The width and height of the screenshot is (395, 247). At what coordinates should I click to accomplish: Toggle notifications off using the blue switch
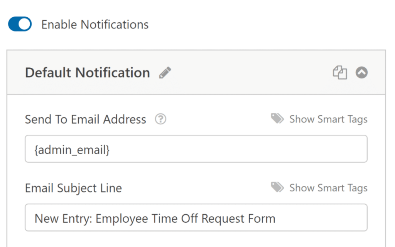tap(19, 24)
